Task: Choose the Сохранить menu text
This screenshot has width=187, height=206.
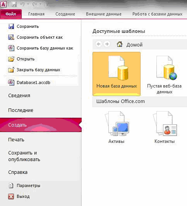Action: tap(28, 26)
